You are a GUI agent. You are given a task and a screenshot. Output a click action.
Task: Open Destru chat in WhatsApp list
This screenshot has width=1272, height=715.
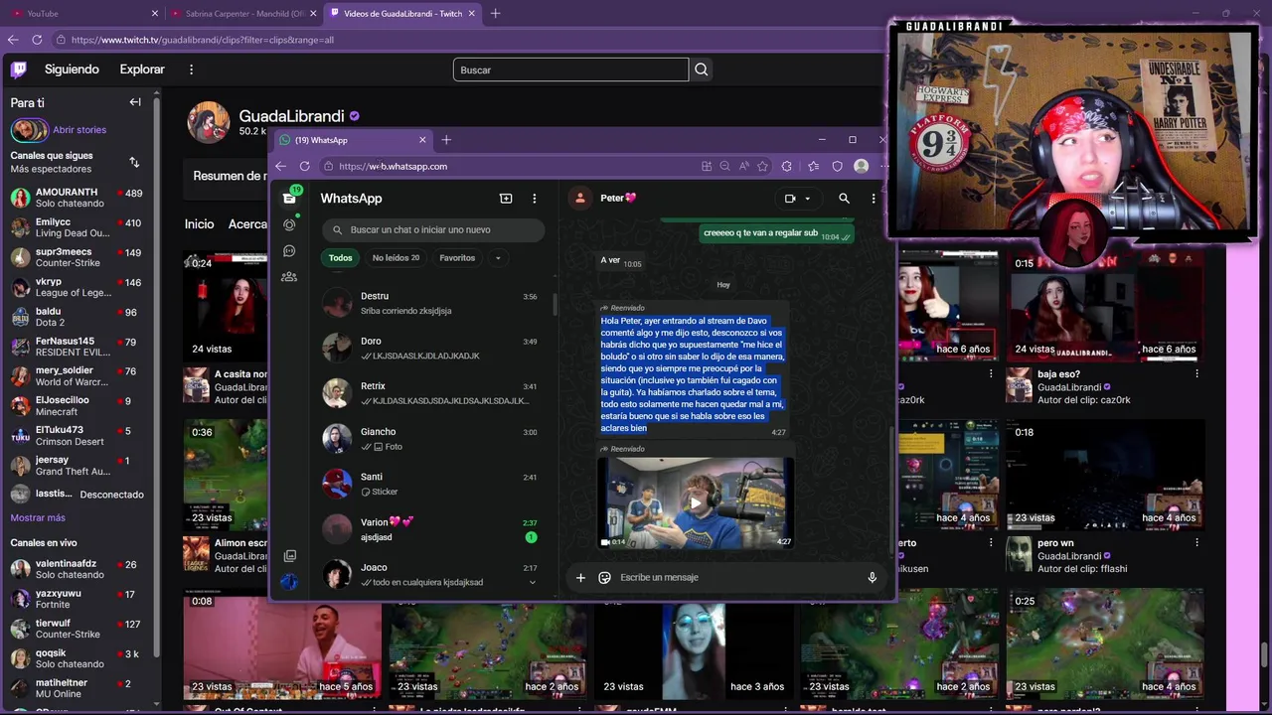click(x=432, y=303)
